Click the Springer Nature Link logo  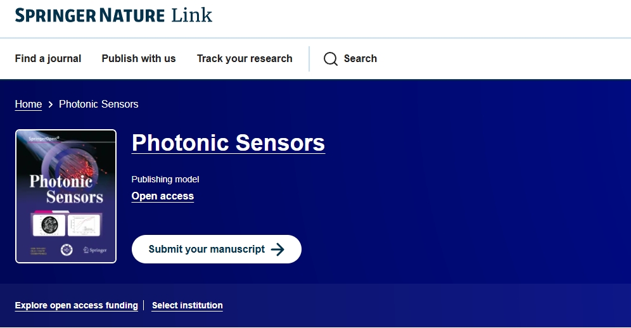[113, 16]
